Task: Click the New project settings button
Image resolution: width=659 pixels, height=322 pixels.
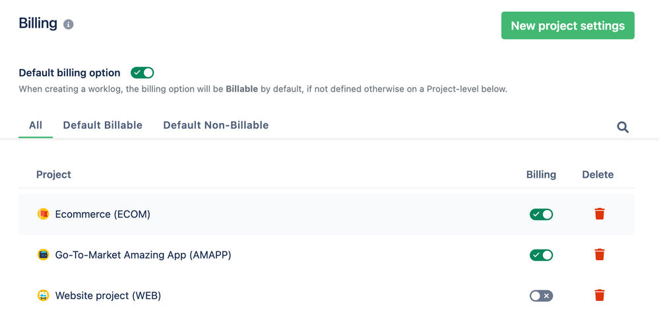Action: tap(567, 26)
